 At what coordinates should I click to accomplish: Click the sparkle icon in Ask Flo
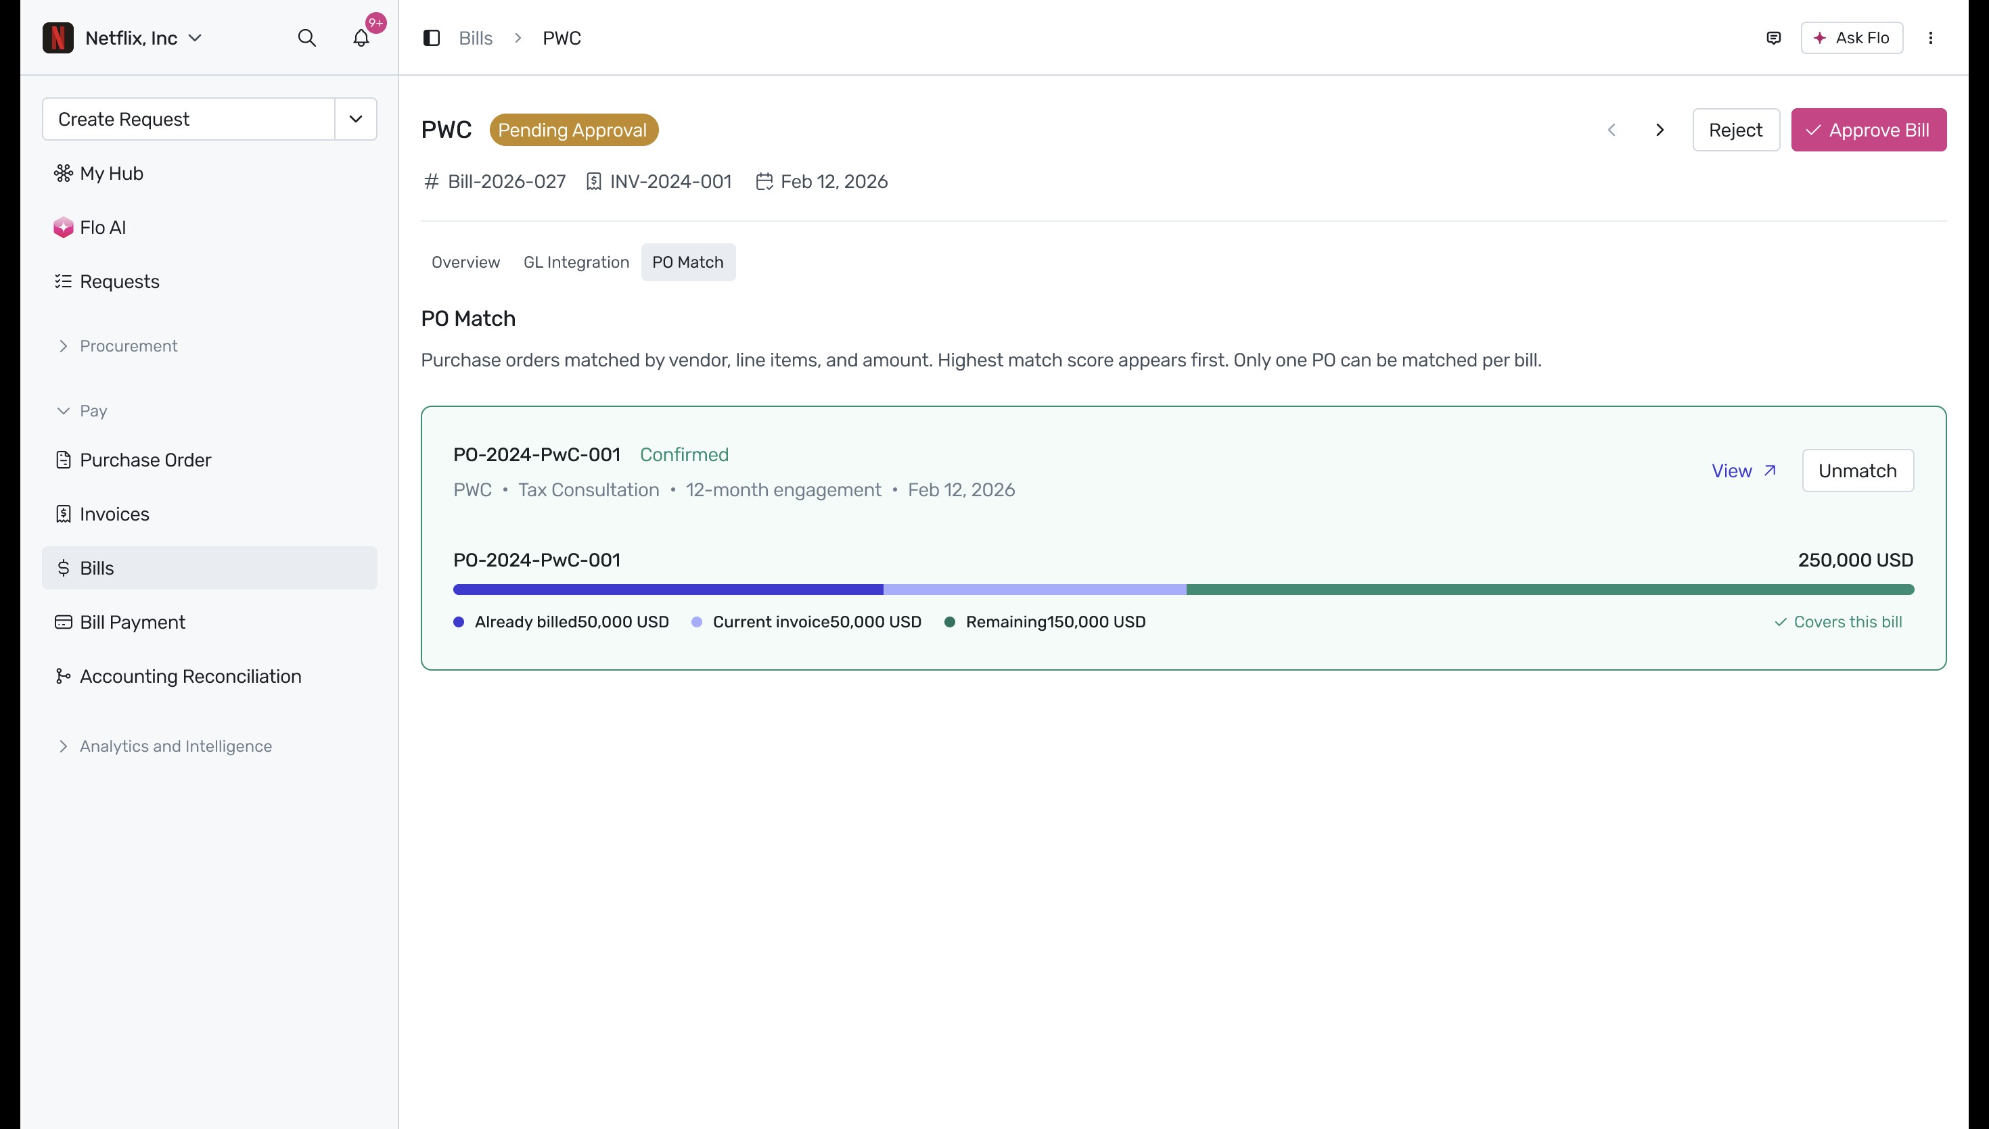(x=1819, y=38)
